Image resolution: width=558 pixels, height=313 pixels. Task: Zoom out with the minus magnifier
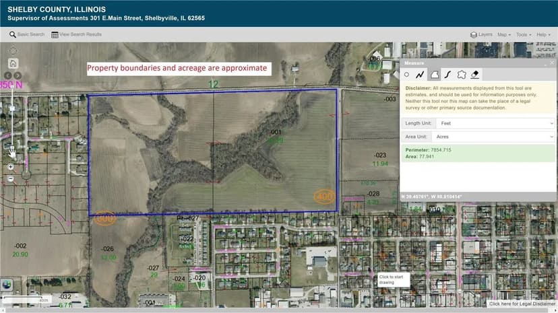[11, 179]
